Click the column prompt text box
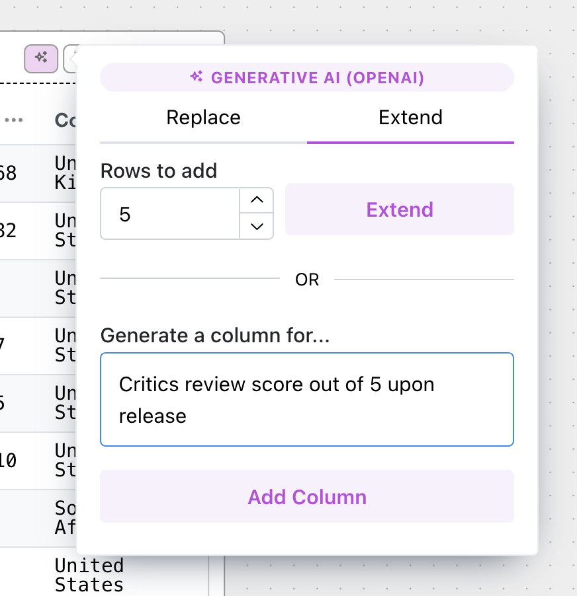Image resolution: width=577 pixels, height=596 pixels. pyautogui.click(x=306, y=399)
